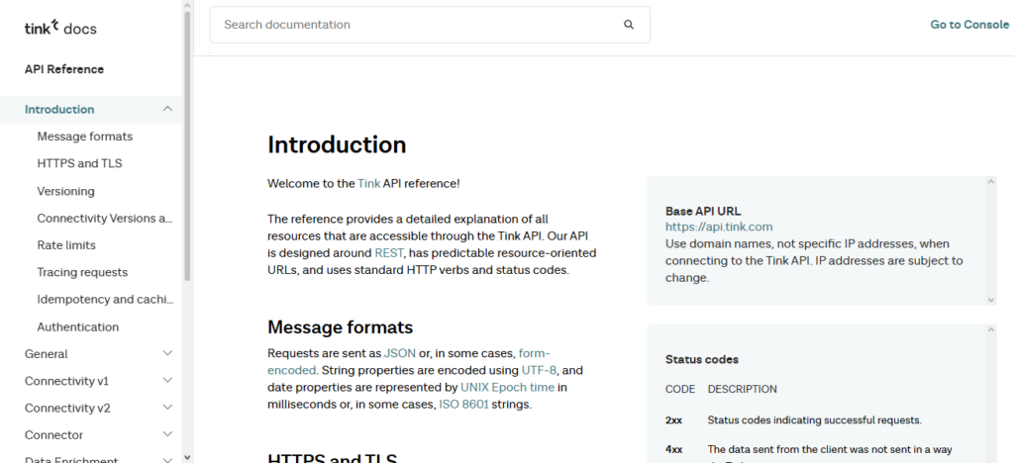Open Tracing requests in the sidebar
This screenshot has height=463, width=1014.
pos(82,272)
